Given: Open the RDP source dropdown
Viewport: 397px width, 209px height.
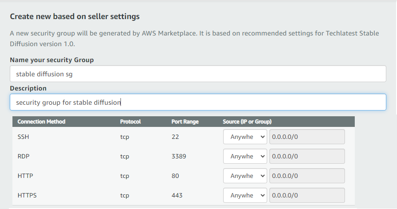Looking at the screenshot, I should pos(245,156).
